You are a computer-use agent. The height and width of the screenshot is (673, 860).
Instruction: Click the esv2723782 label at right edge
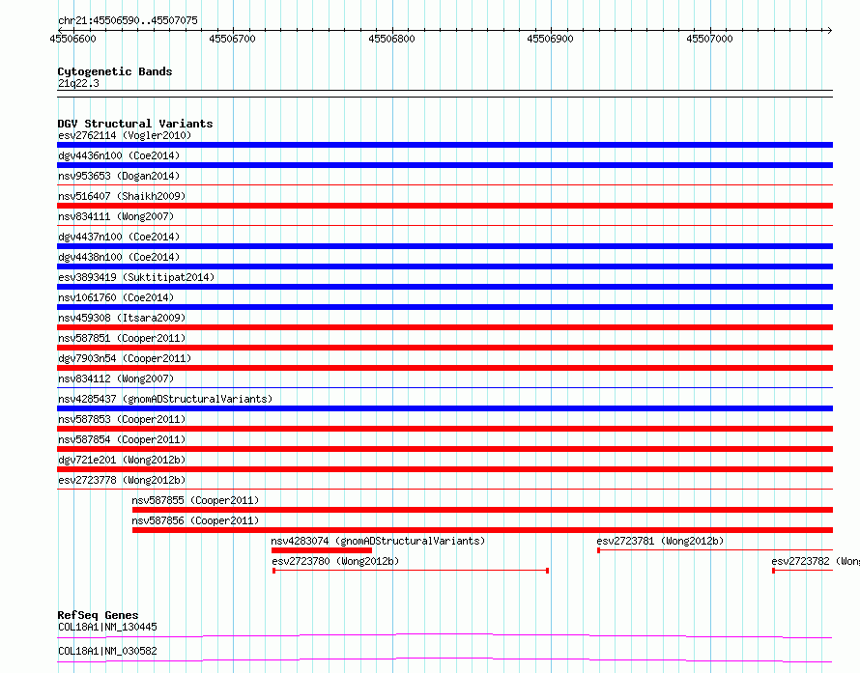[815, 561]
